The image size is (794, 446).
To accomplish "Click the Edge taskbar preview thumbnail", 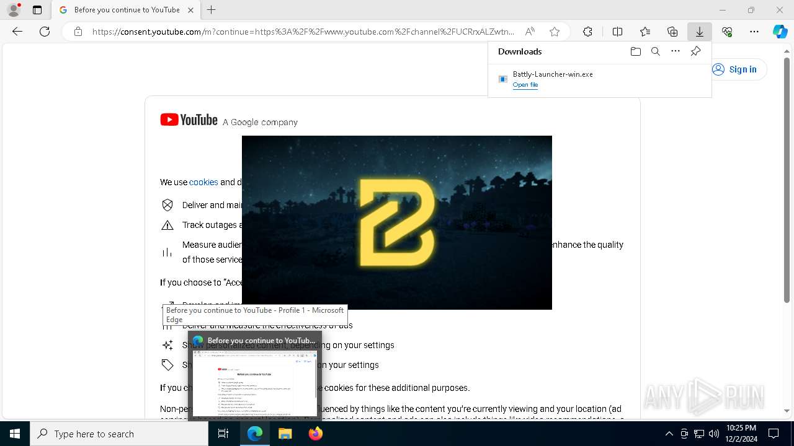I will pos(255,383).
